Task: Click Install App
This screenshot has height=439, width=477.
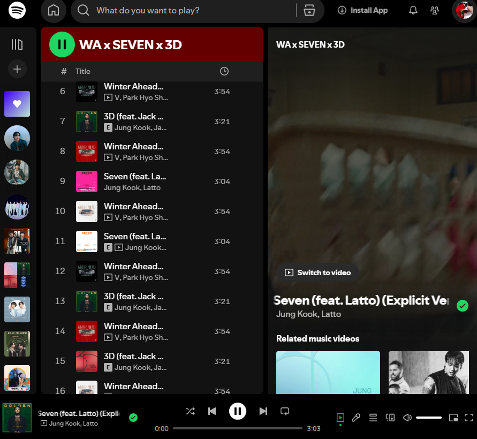Action: click(x=362, y=10)
